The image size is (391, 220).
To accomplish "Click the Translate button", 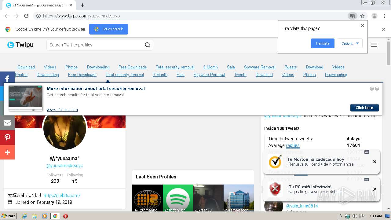I will tap(323, 43).
